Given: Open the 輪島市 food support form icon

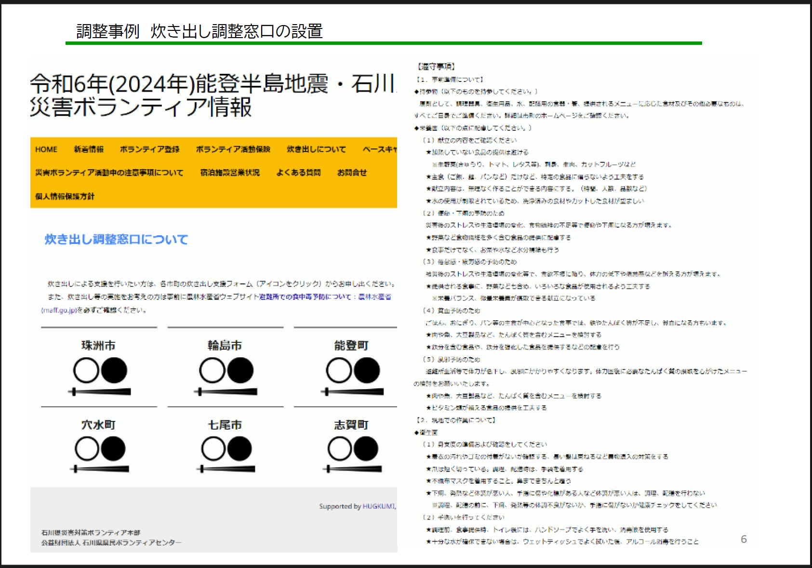Looking at the screenshot, I should pyautogui.click(x=226, y=376).
